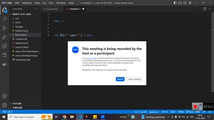
Task: Change line ending via CRLF
Action: tap(173, 112)
